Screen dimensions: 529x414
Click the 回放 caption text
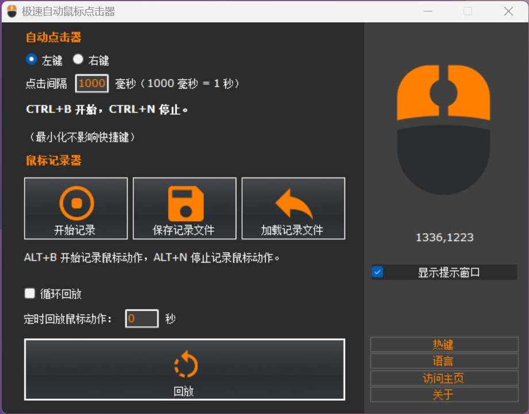(183, 392)
